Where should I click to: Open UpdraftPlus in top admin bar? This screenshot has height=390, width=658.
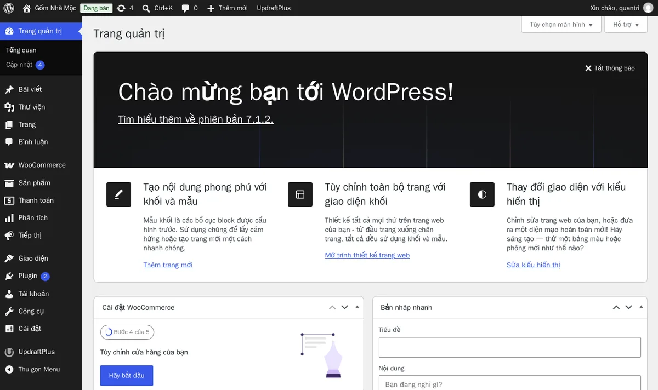(x=274, y=8)
